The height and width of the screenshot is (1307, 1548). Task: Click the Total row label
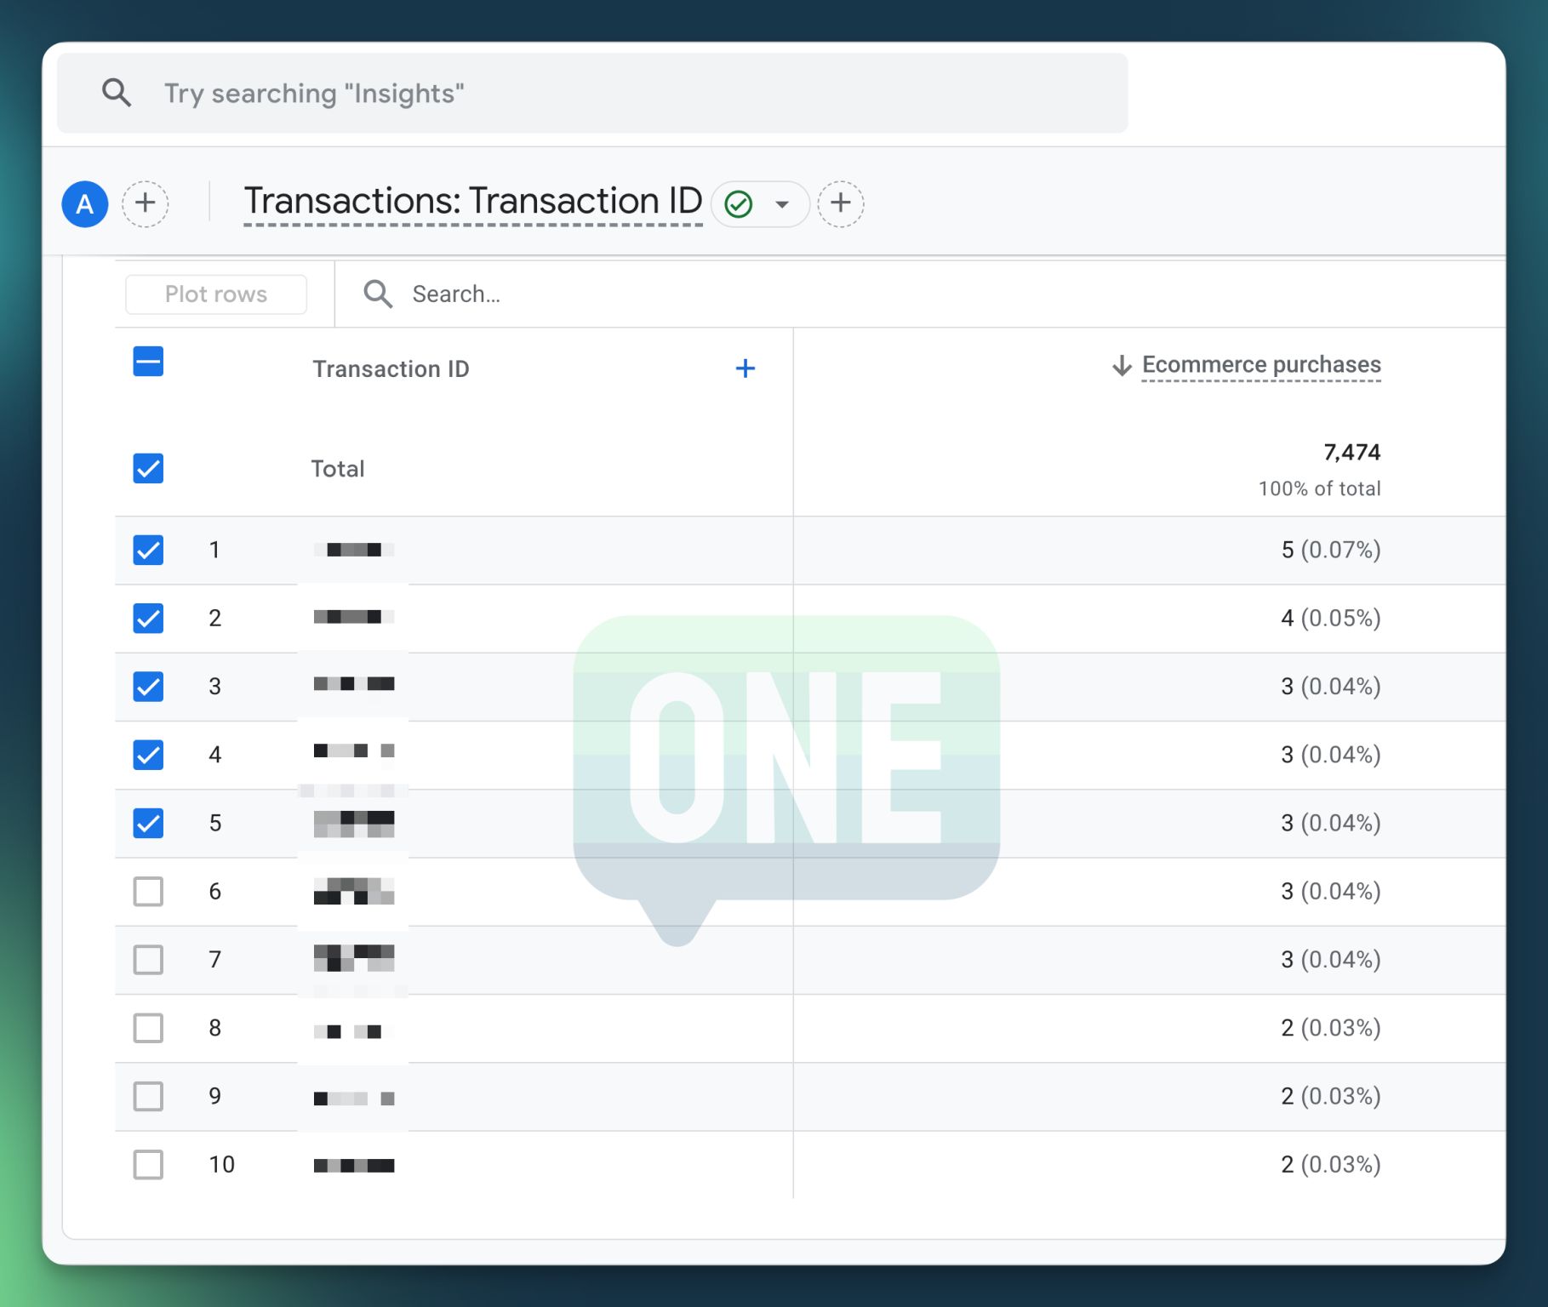(337, 468)
